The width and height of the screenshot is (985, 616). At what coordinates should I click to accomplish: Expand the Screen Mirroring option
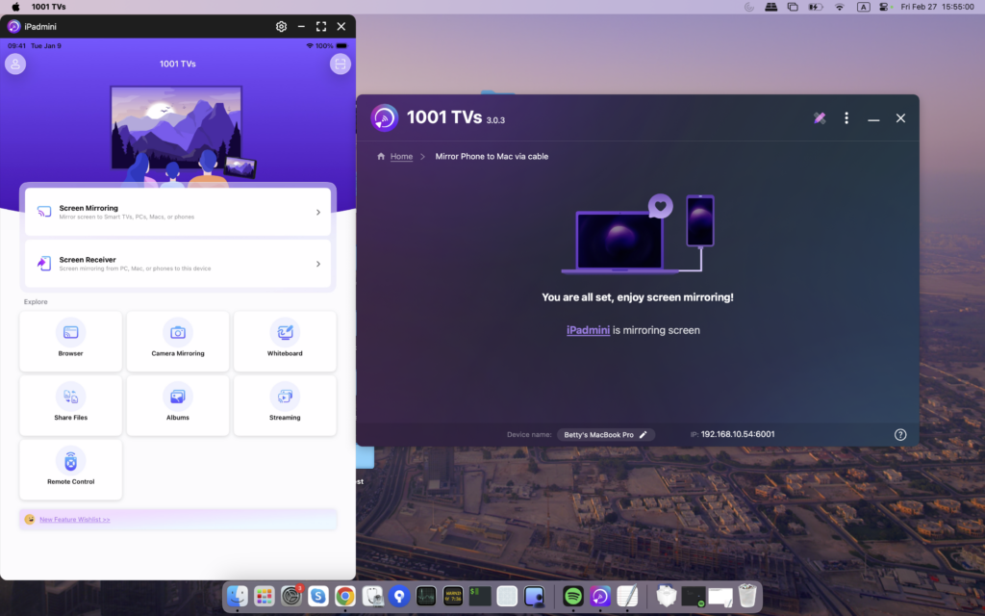point(177,212)
